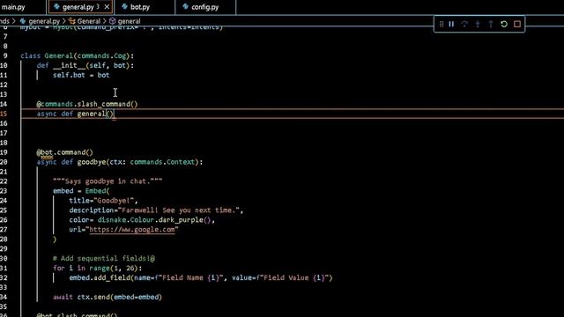The image size is (564, 317).
Task: Click the method symbol icon in breadcrumb
Action: (112, 21)
